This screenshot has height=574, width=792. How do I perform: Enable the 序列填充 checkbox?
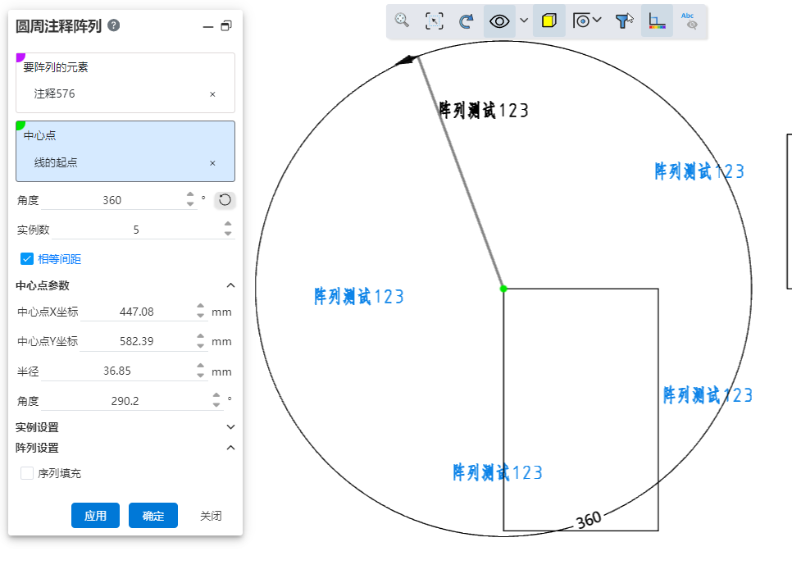[x=27, y=473]
